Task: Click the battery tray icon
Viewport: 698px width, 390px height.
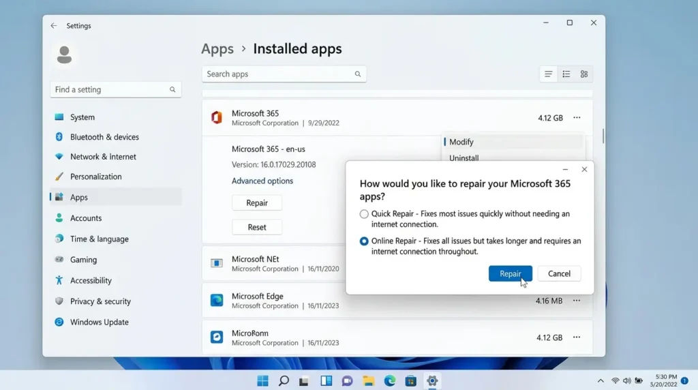Action: pos(639,380)
